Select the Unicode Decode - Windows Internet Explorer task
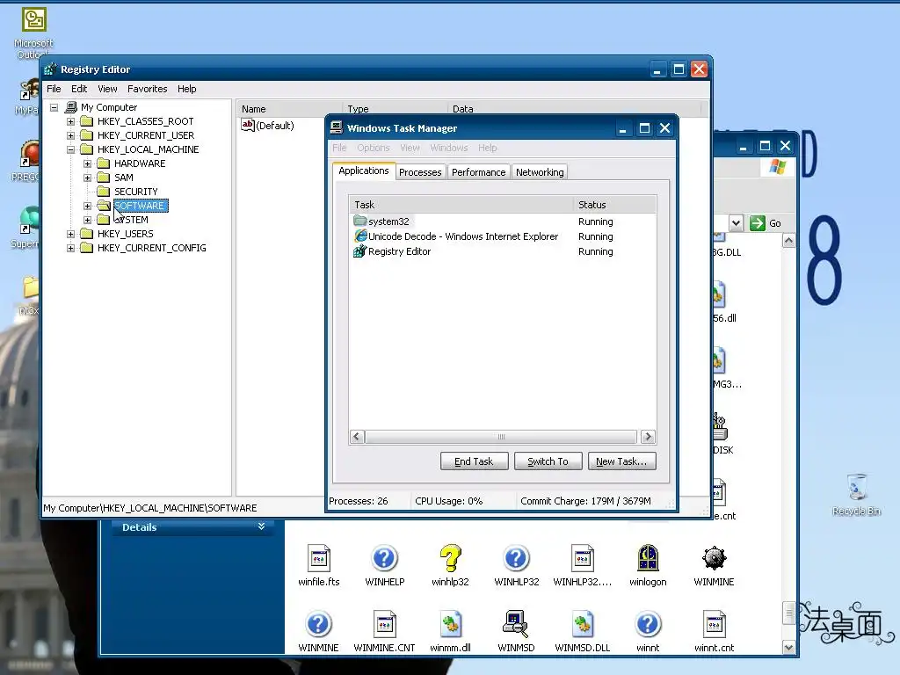Image resolution: width=900 pixels, height=675 pixels. coord(462,236)
